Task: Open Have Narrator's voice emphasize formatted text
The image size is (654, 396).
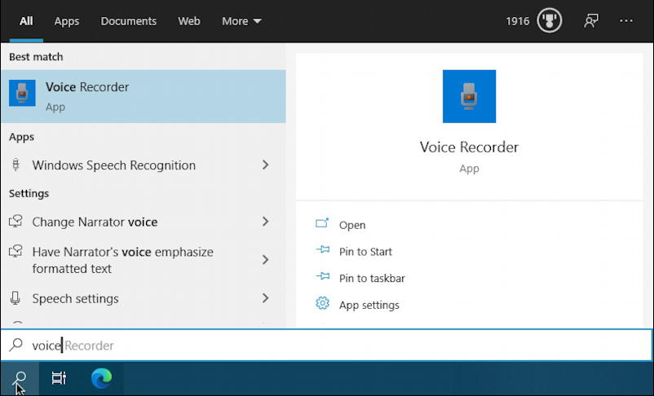Action: [143, 260]
